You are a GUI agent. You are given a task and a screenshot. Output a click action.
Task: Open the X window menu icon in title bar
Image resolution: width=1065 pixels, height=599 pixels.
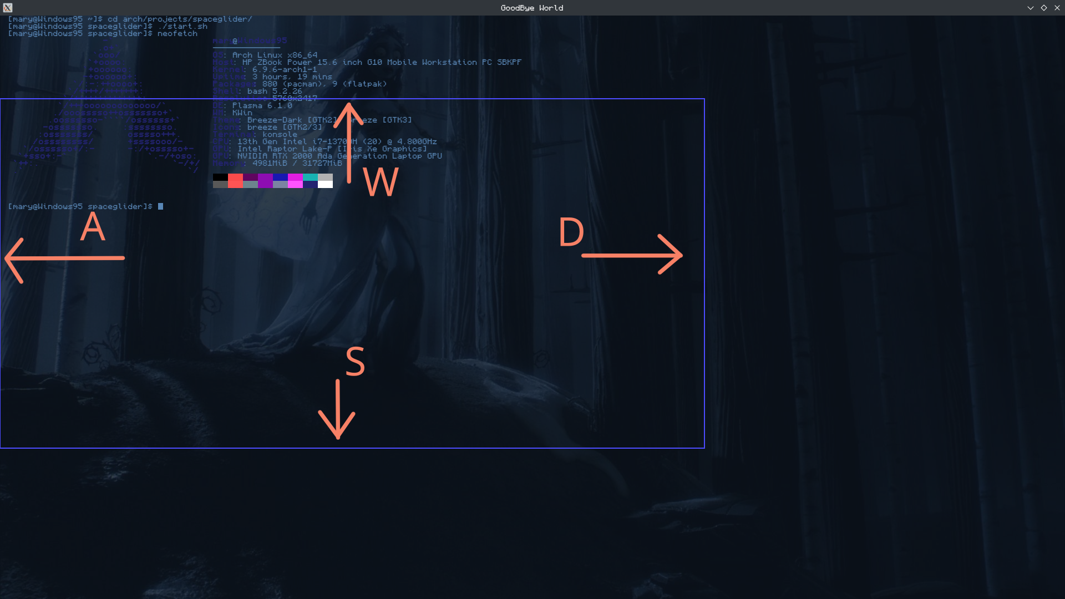pos(7,8)
